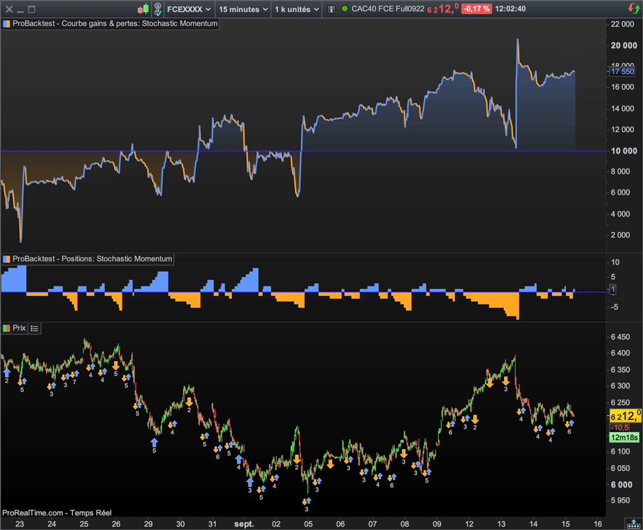
Task: Select the ProBacktest Positions panel label
Action: tap(92, 258)
